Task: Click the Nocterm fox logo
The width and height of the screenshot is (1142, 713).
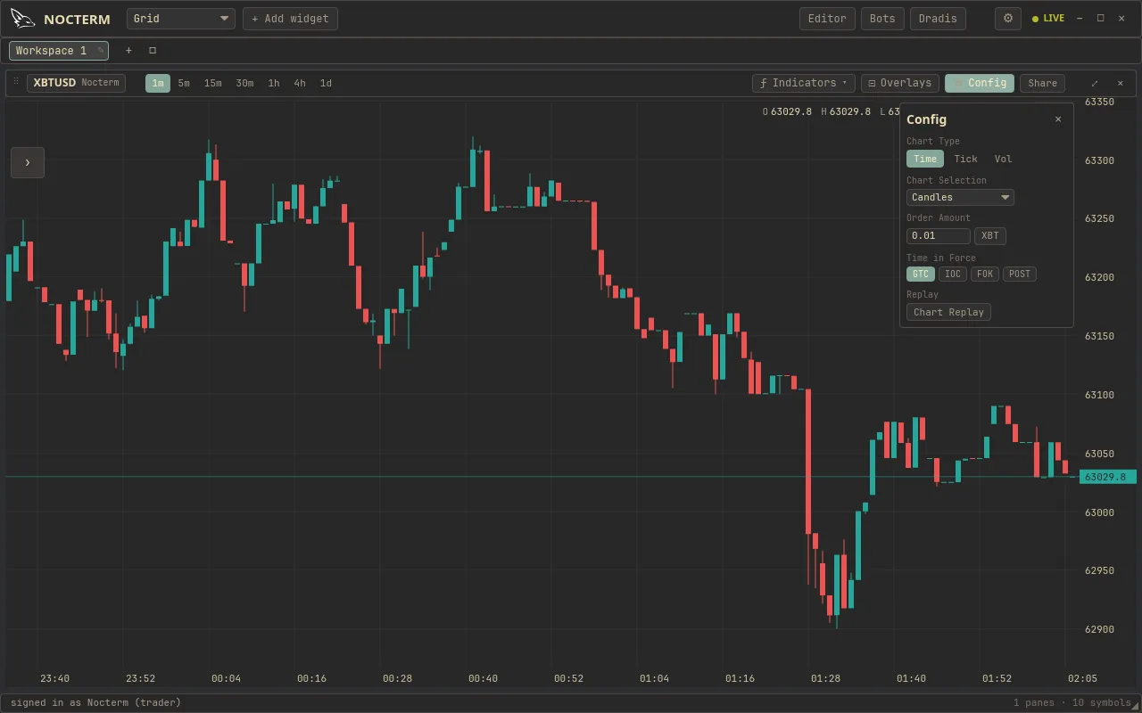Action: pyautogui.click(x=23, y=19)
